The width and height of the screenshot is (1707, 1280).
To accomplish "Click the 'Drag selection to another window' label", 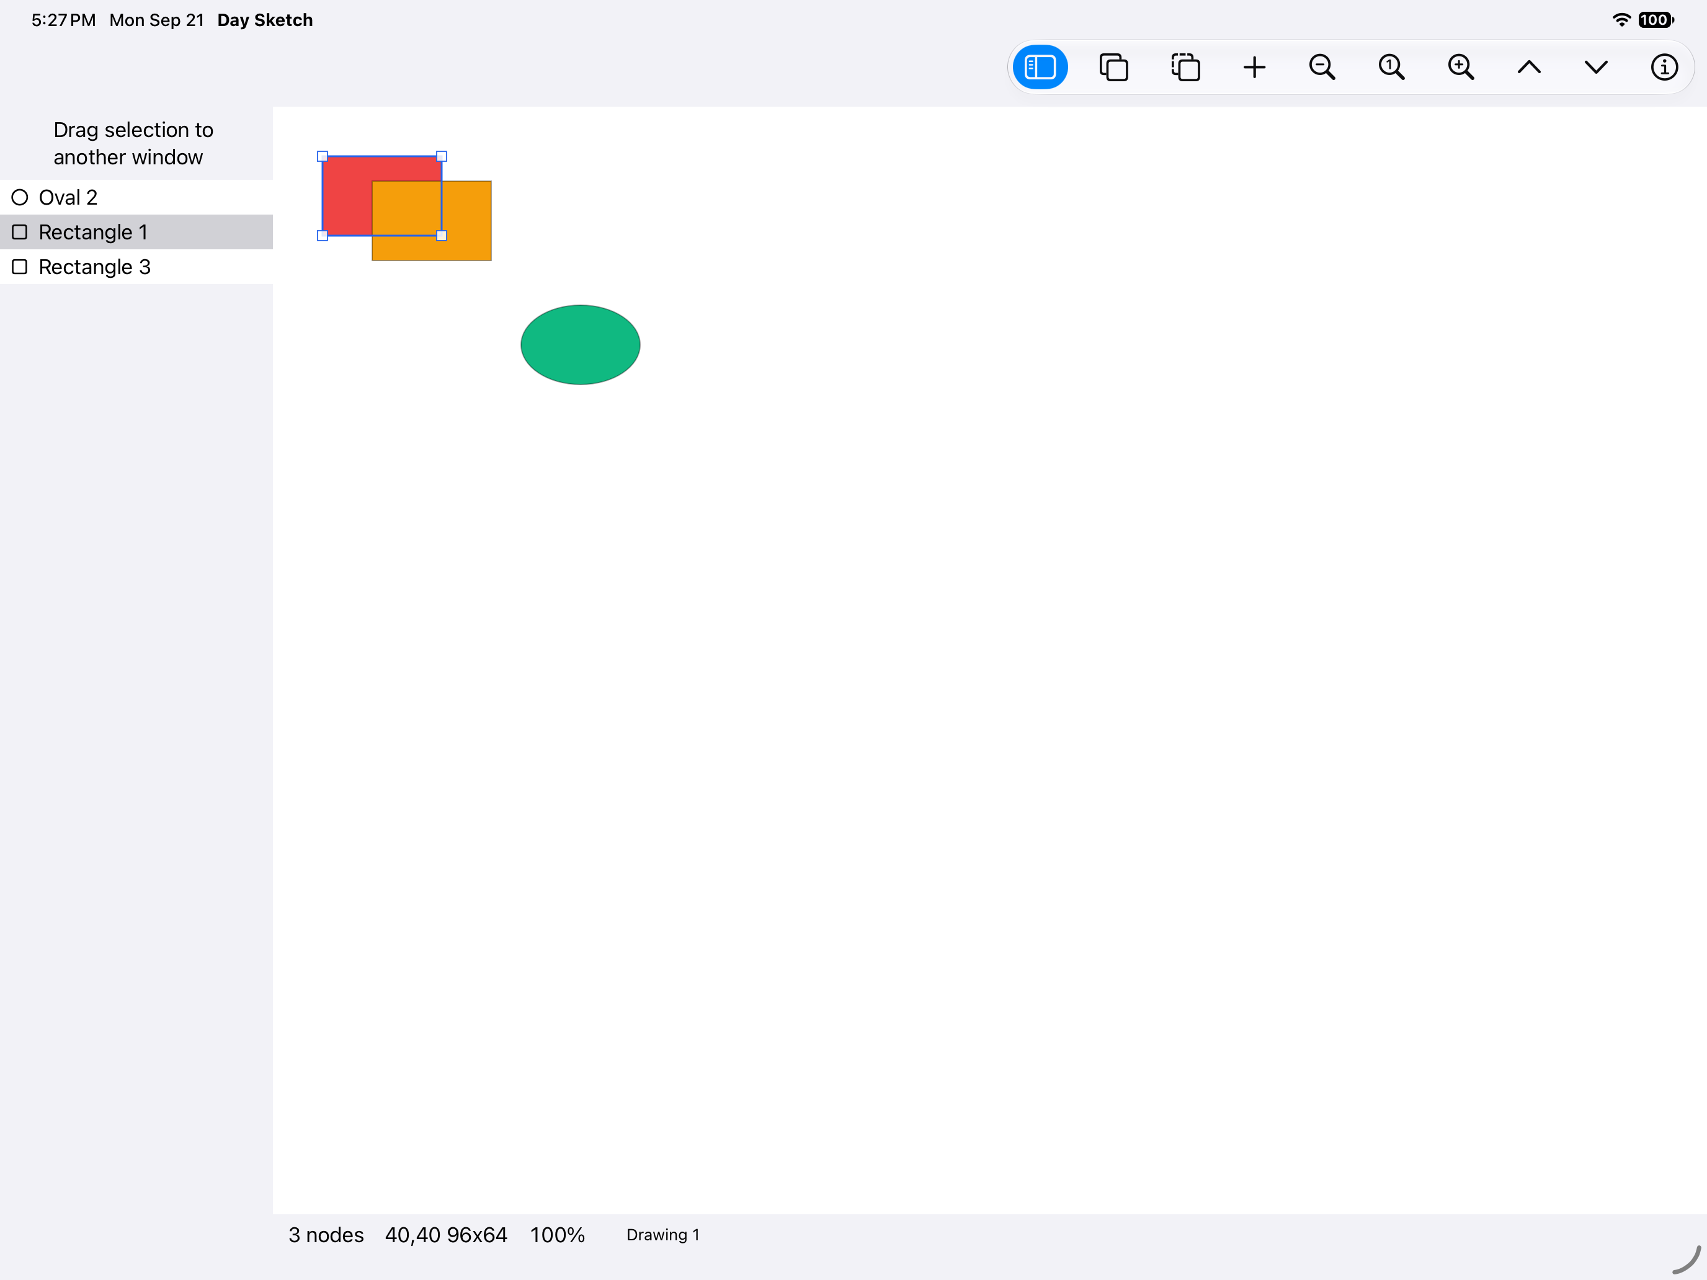I will click(133, 143).
